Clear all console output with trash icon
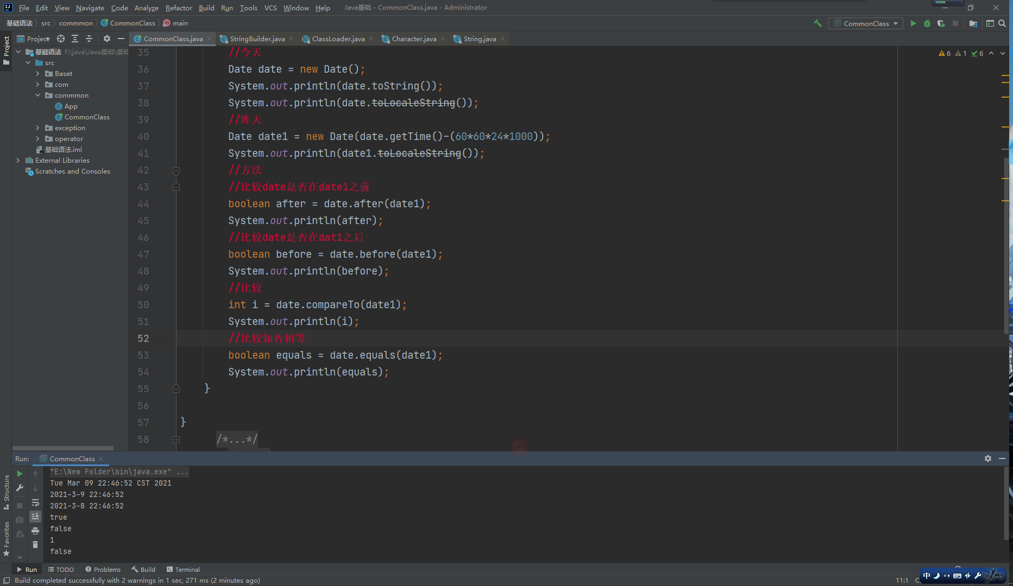Screen dimensions: 1013x586 coord(35,544)
